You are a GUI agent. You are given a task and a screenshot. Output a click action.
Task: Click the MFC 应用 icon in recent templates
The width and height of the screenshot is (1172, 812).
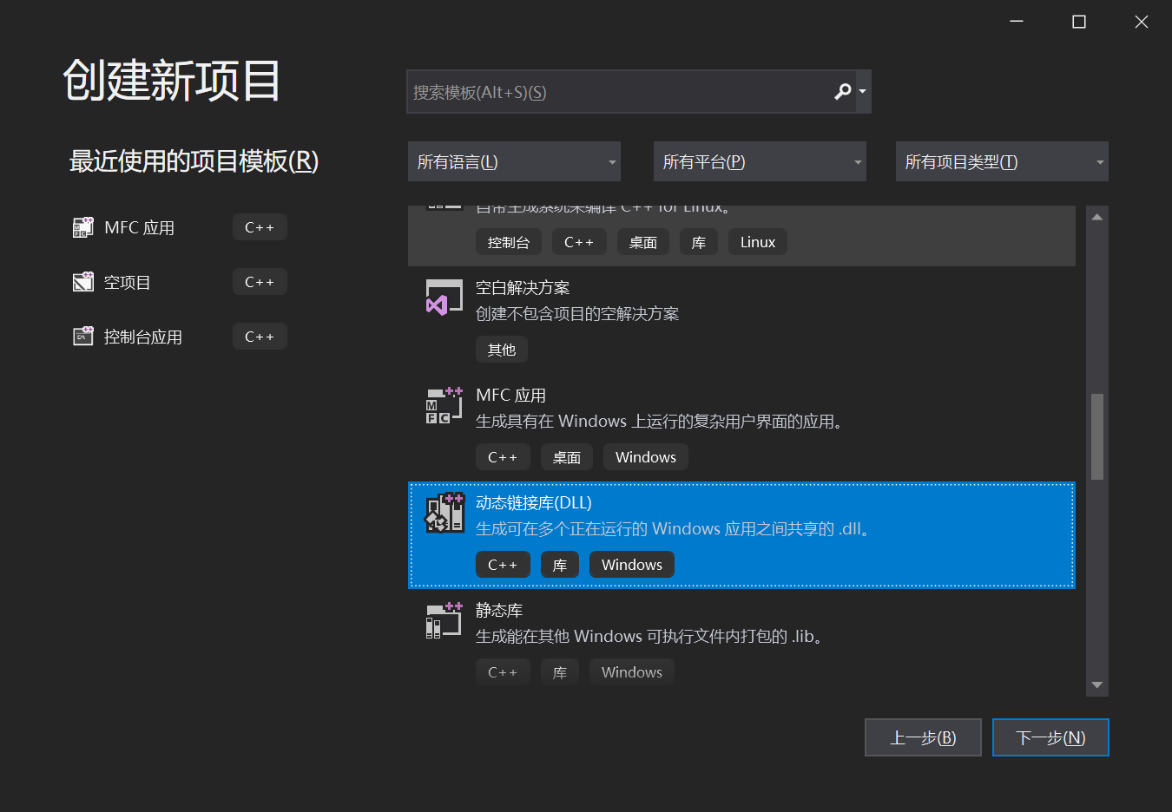pyautogui.click(x=83, y=227)
